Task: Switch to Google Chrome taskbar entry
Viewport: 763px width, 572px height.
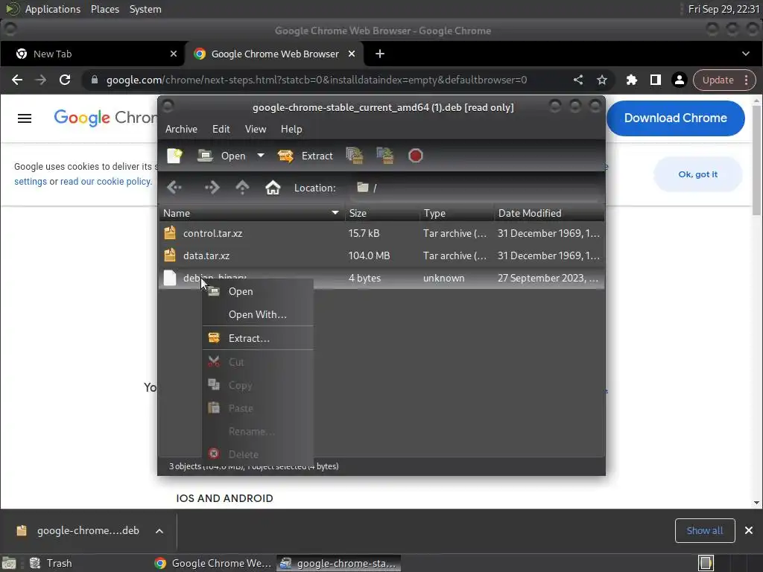Action: point(212,563)
